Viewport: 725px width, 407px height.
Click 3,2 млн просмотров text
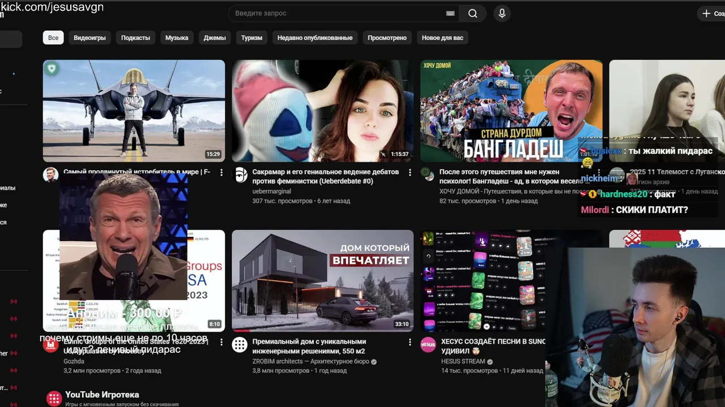tap(92, 371)
